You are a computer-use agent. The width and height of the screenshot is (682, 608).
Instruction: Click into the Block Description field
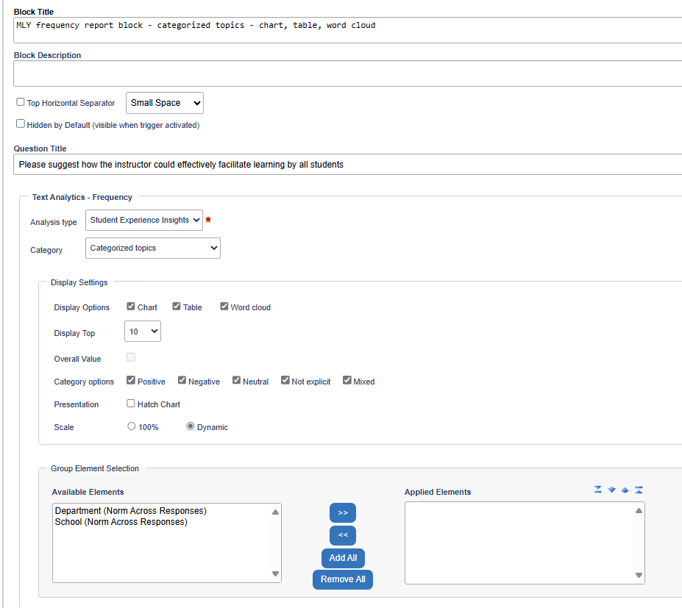pos(347,74)
